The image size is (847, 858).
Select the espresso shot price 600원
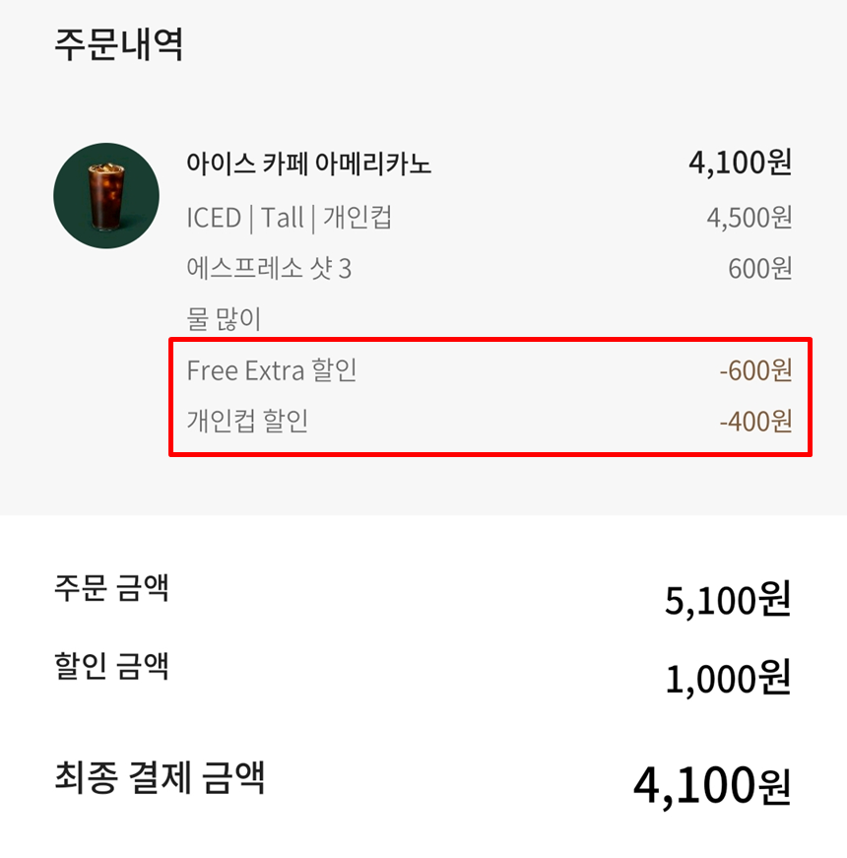coord(760,267)
